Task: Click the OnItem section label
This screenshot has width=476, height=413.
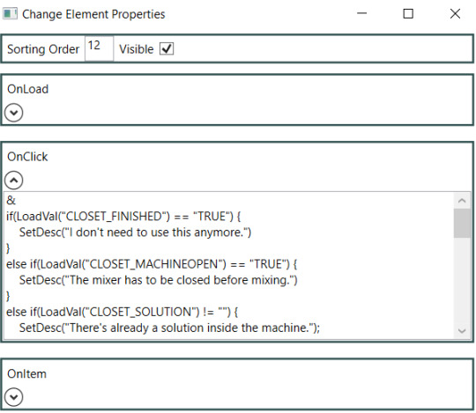Action: [x=26, y=374]
